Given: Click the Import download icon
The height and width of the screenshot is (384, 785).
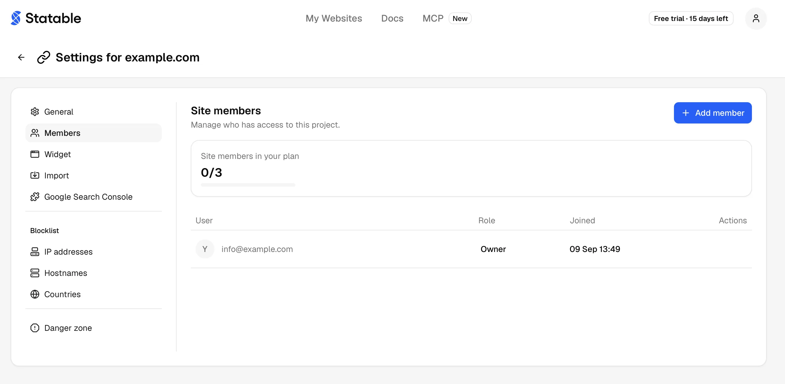Looking at the screenshot, I should click(35, 175).
